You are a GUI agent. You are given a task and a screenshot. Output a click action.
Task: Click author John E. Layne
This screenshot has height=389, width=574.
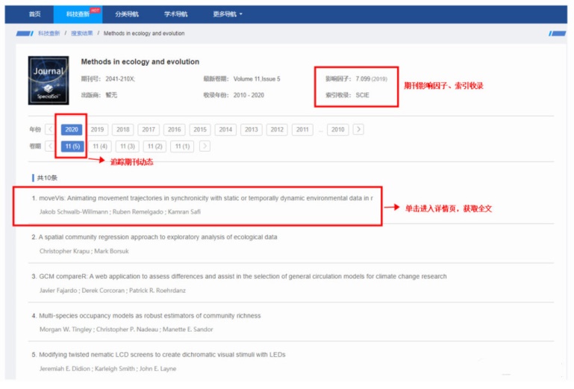coord(157,369)
